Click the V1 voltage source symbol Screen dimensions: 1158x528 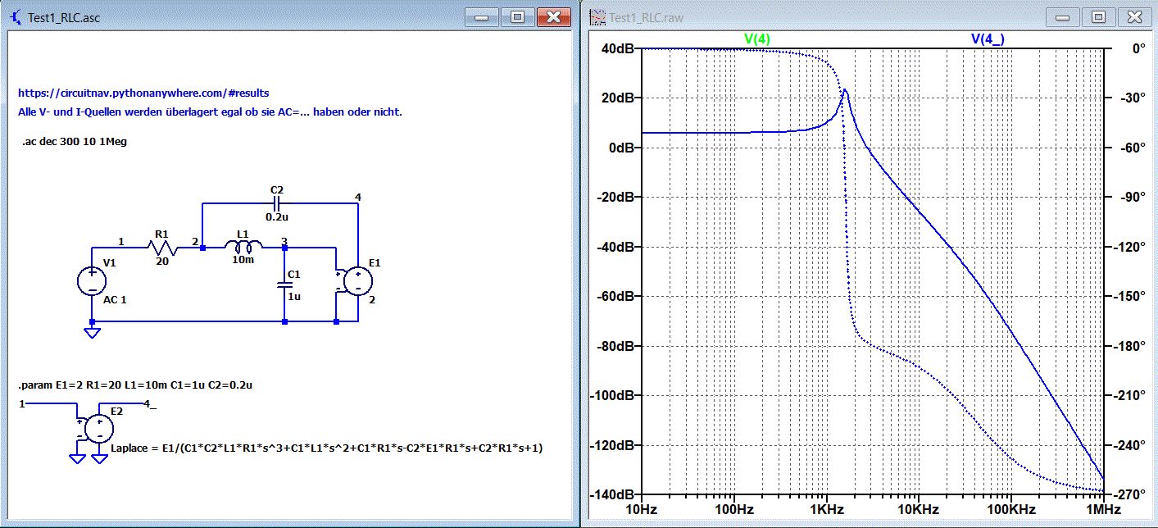(90, 280)
